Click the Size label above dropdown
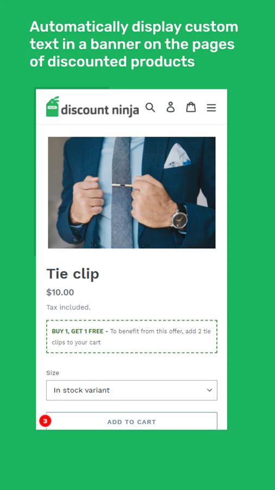Screen dimensions: 275x490 (53, 373)
